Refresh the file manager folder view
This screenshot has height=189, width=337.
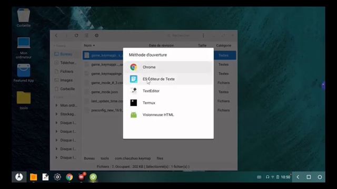[x=76, y=36]
